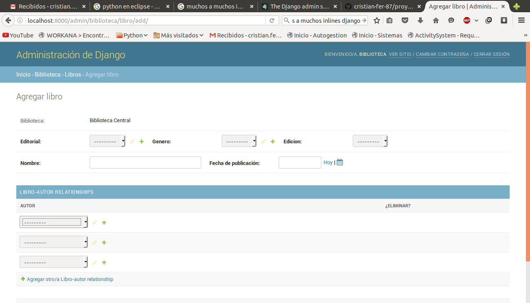Edit the third Autor row pencil icon
Image resolution: width=530 pixels, height=303 pixels.
95,262
